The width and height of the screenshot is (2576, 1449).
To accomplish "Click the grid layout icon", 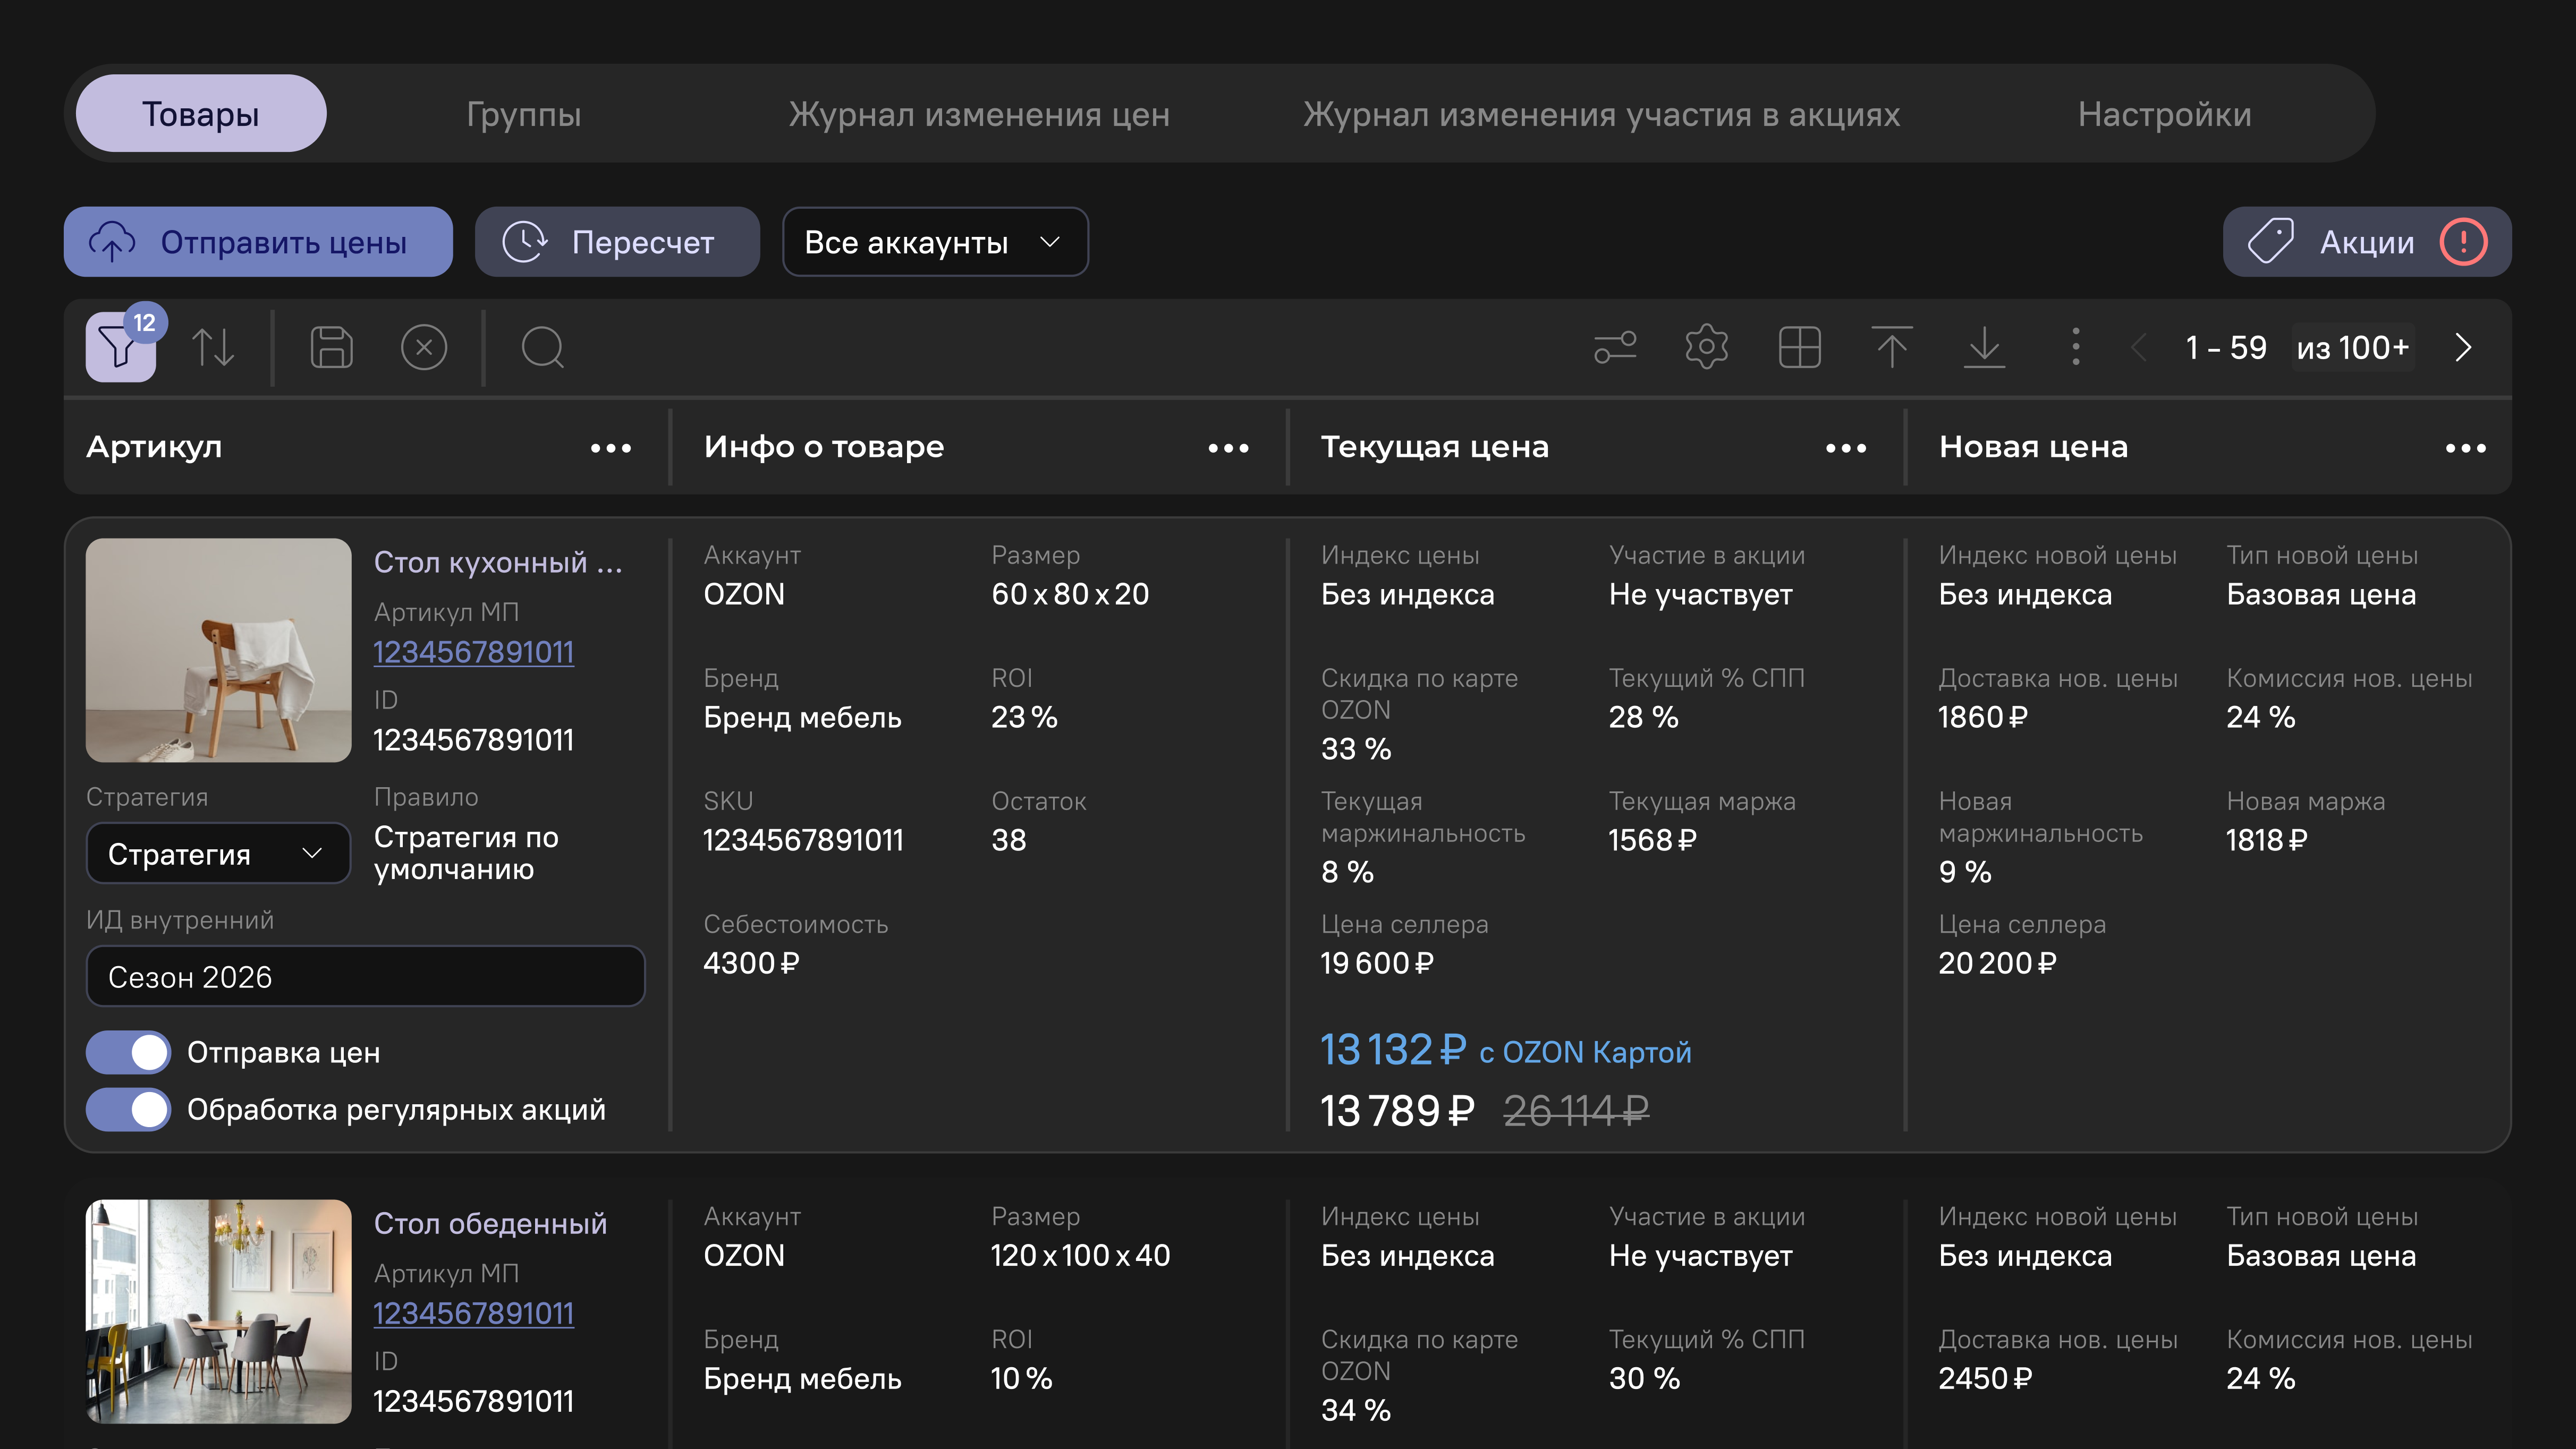I will 1799,347.
